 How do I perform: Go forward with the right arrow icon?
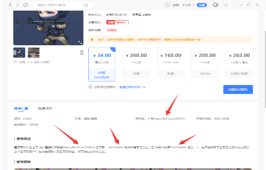[17, 5]
